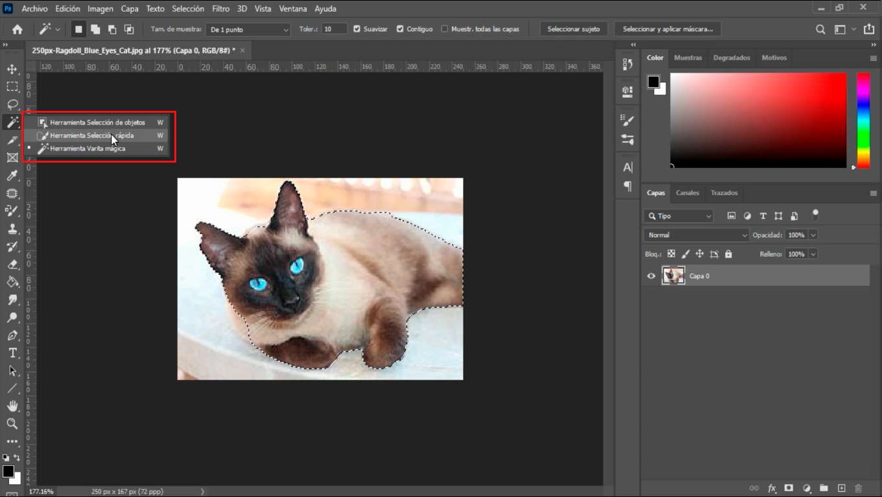882x497 pixels.
Task: Toggle lock transparent pixels
Action: (671, 254)
